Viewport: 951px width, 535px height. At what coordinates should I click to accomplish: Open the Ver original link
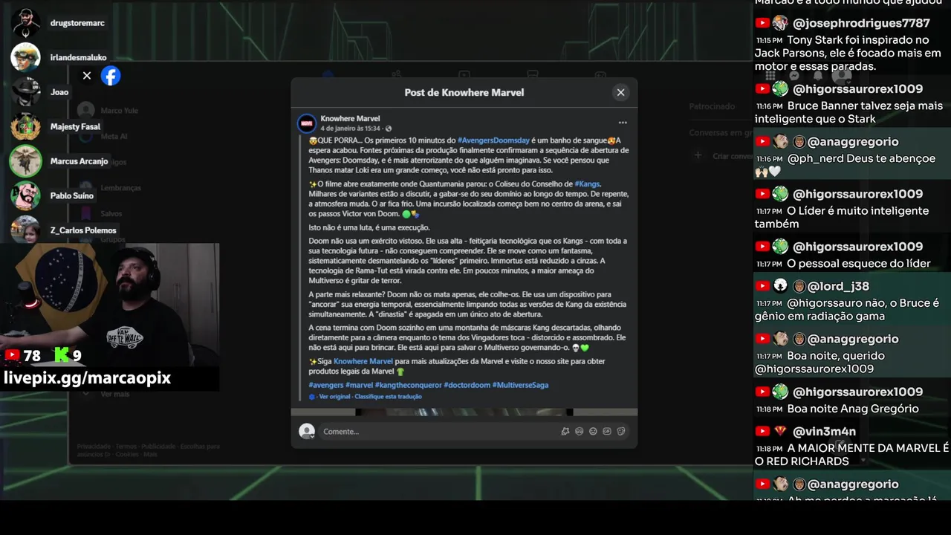coord(334,397)
